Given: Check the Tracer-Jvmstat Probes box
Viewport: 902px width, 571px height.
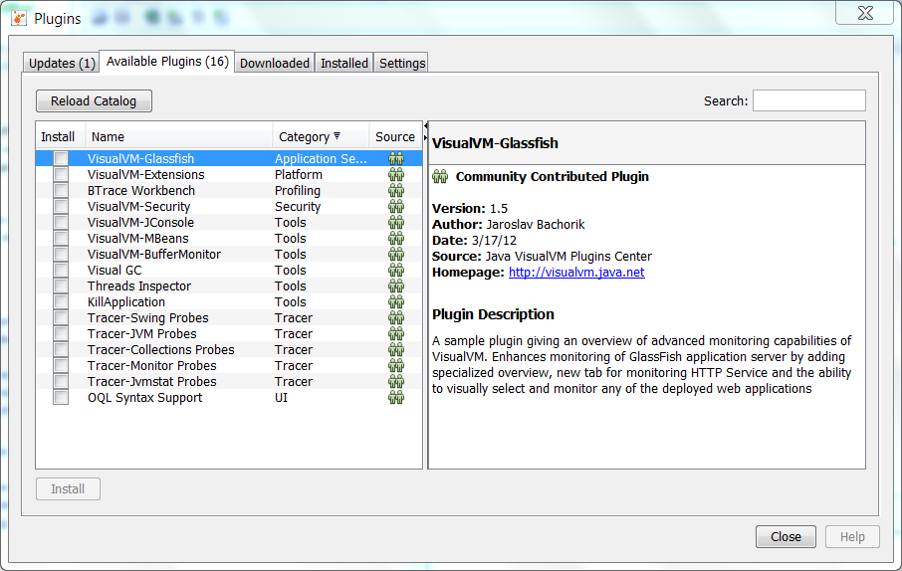Looking at the screenshot, I should point(61,381).
